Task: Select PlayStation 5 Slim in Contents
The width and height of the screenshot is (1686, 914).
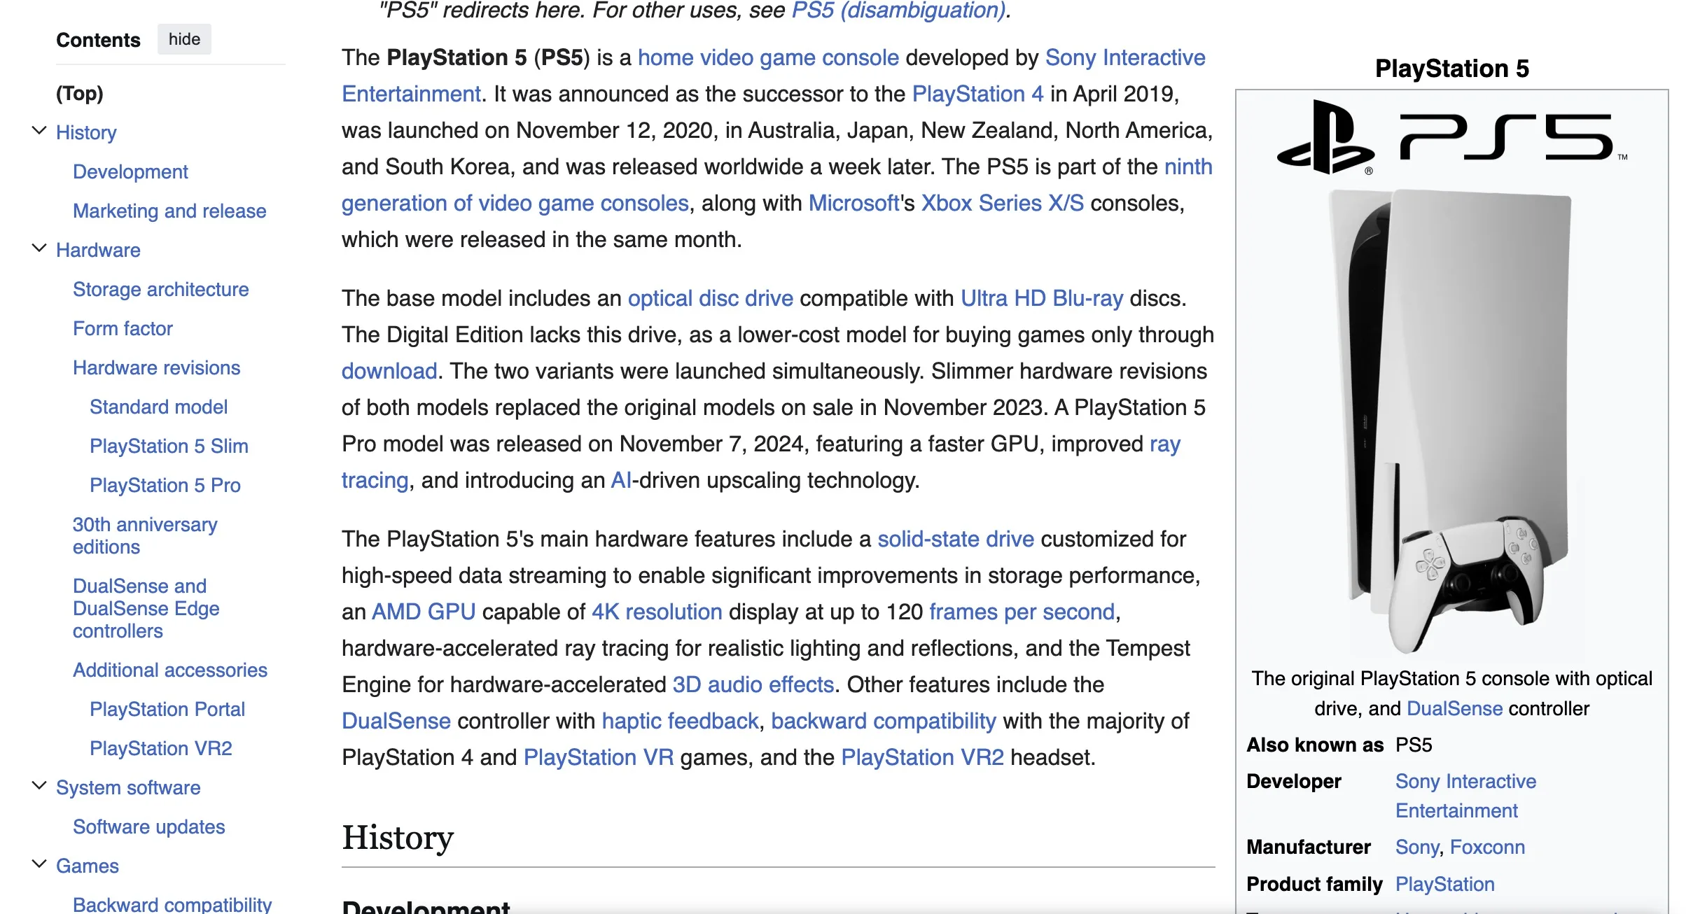Action: [169, 446]
